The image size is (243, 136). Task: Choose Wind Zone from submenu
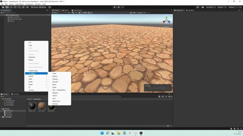tap(60, 101)
